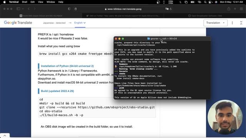Click git clone command line in code
Viewport: 246px width, 138px height.
coord(97,107)
